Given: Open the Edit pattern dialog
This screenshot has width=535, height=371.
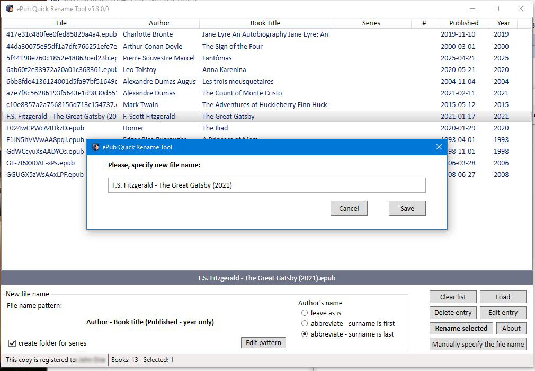Looking at the screenshot, I should [x=263, y=342].
